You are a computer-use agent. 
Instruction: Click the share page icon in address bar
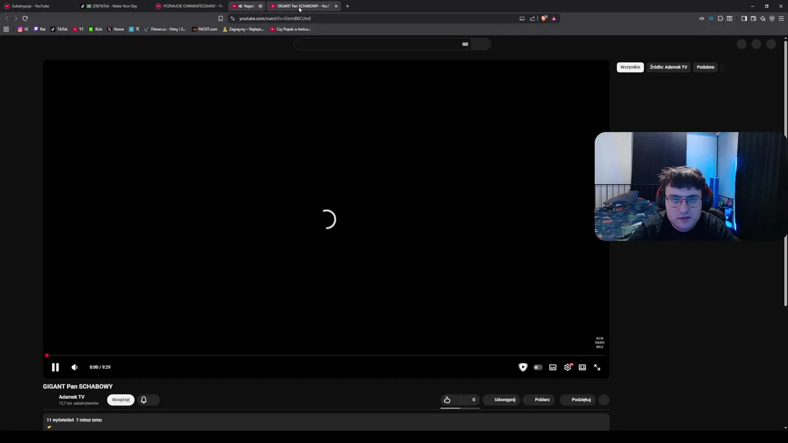coord(533,18)
